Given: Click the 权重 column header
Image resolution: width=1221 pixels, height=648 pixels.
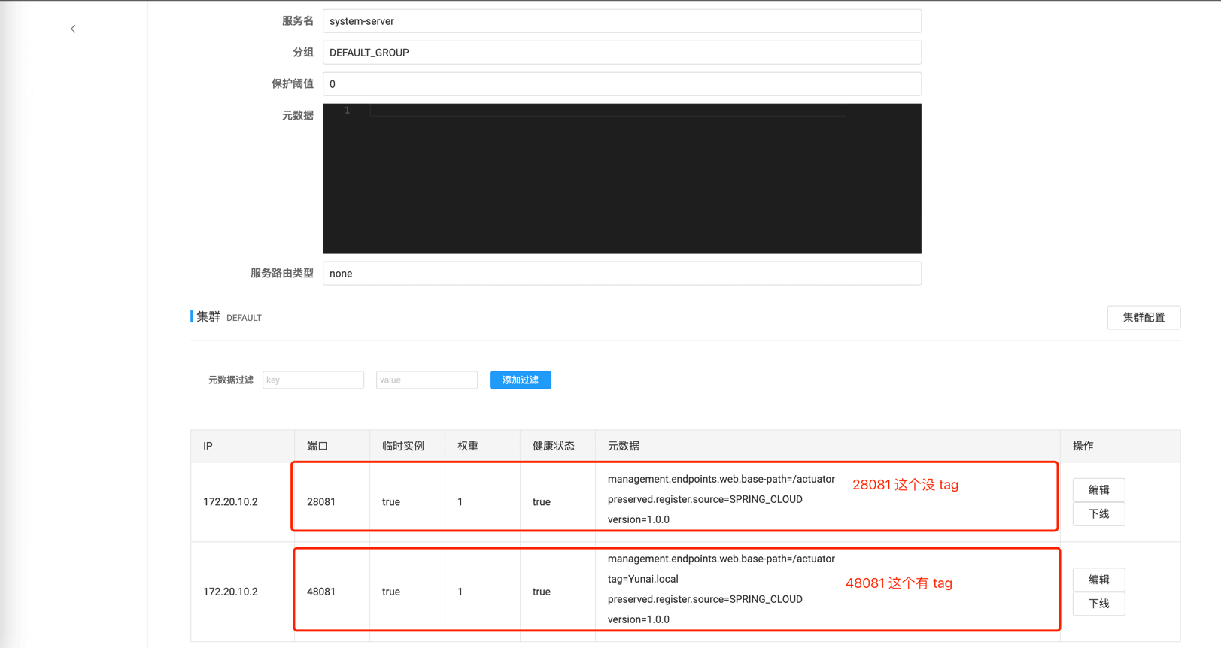Looking at the screenshot, I should (468, 447).
